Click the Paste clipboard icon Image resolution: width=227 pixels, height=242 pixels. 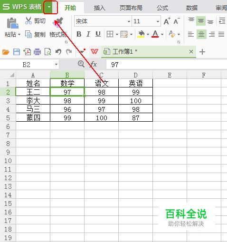(13, 23)
